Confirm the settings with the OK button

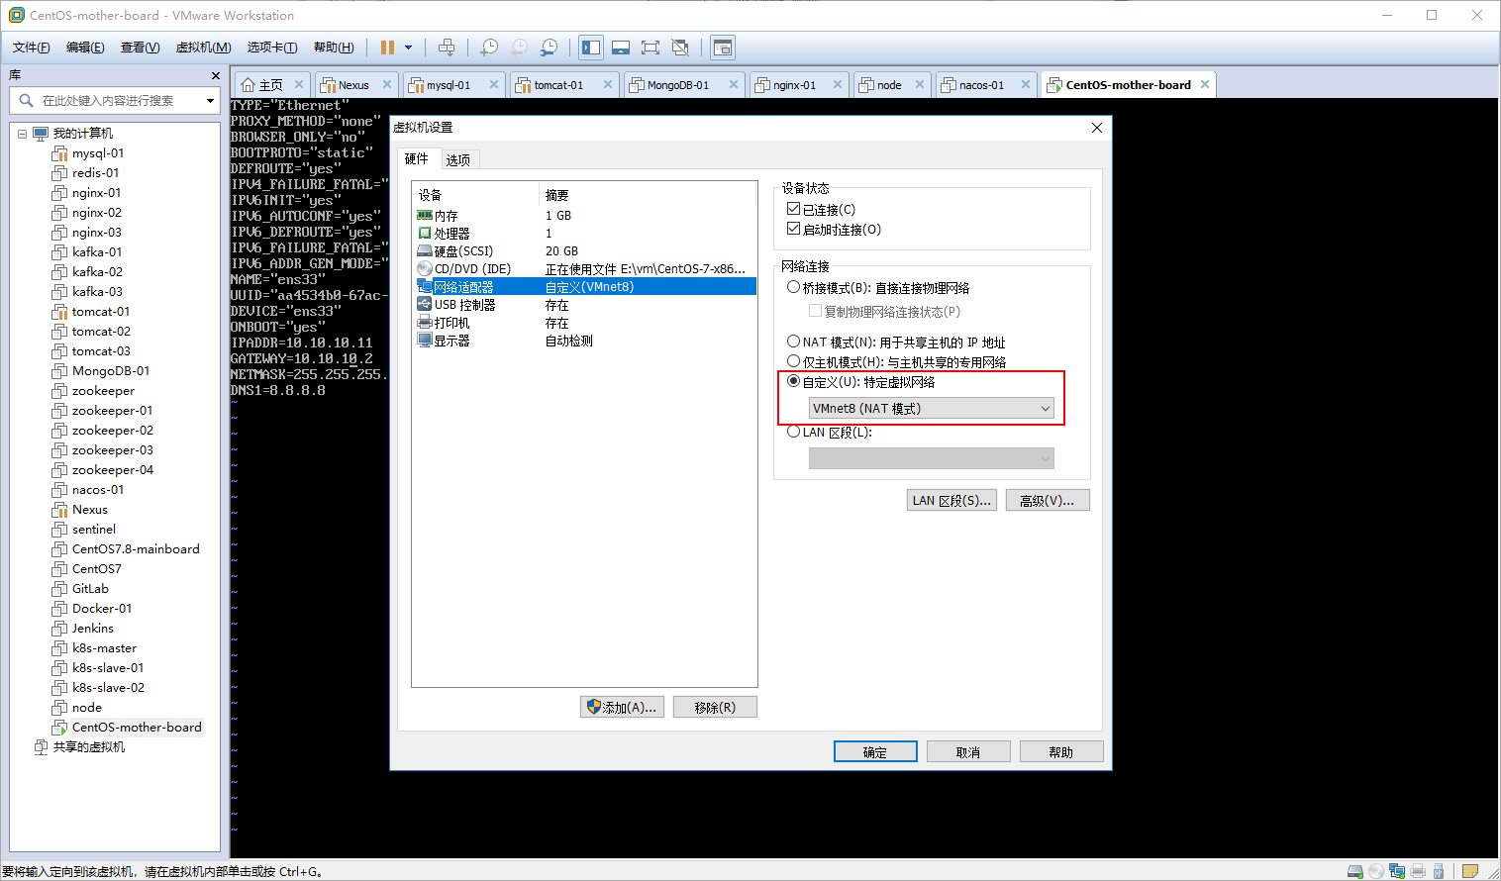875,751
